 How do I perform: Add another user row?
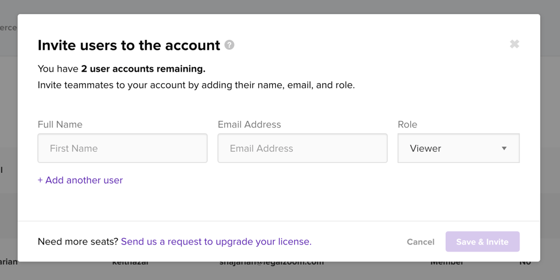(x=80, y=180)
